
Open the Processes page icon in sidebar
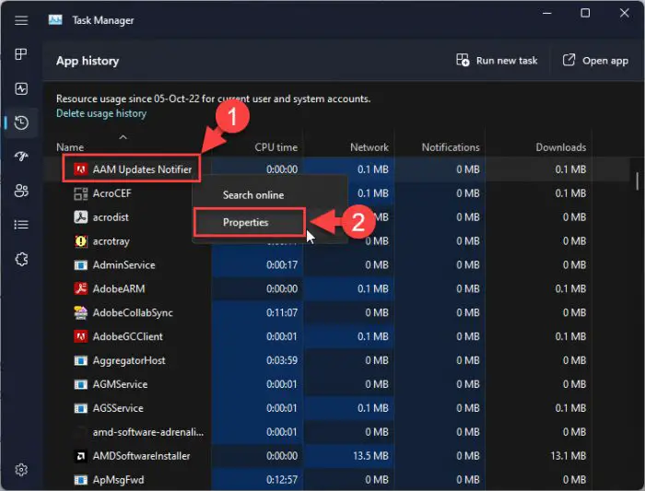point(21,54)
